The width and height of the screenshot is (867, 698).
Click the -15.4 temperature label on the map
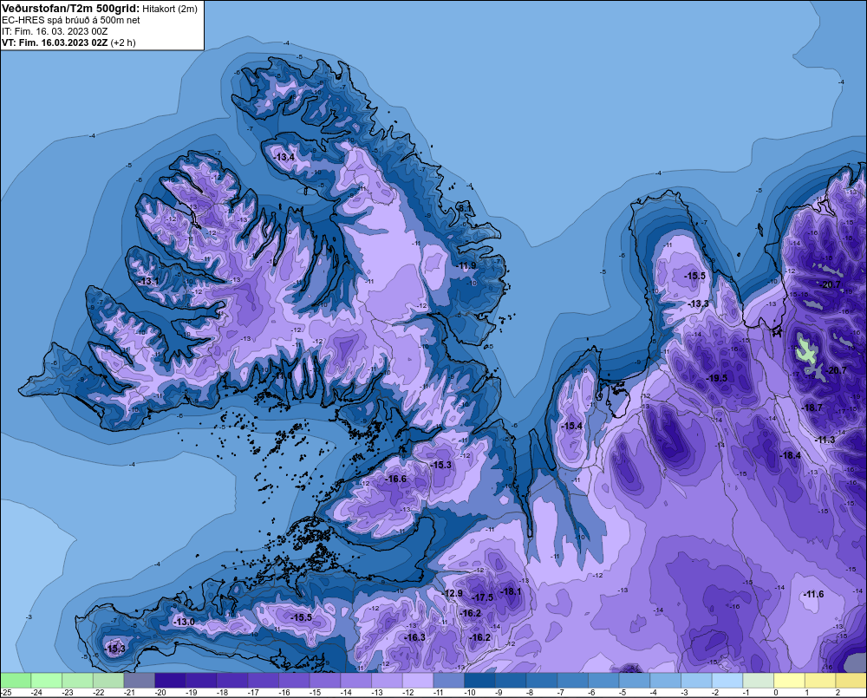pyautogui.click(x=571, y=426)
